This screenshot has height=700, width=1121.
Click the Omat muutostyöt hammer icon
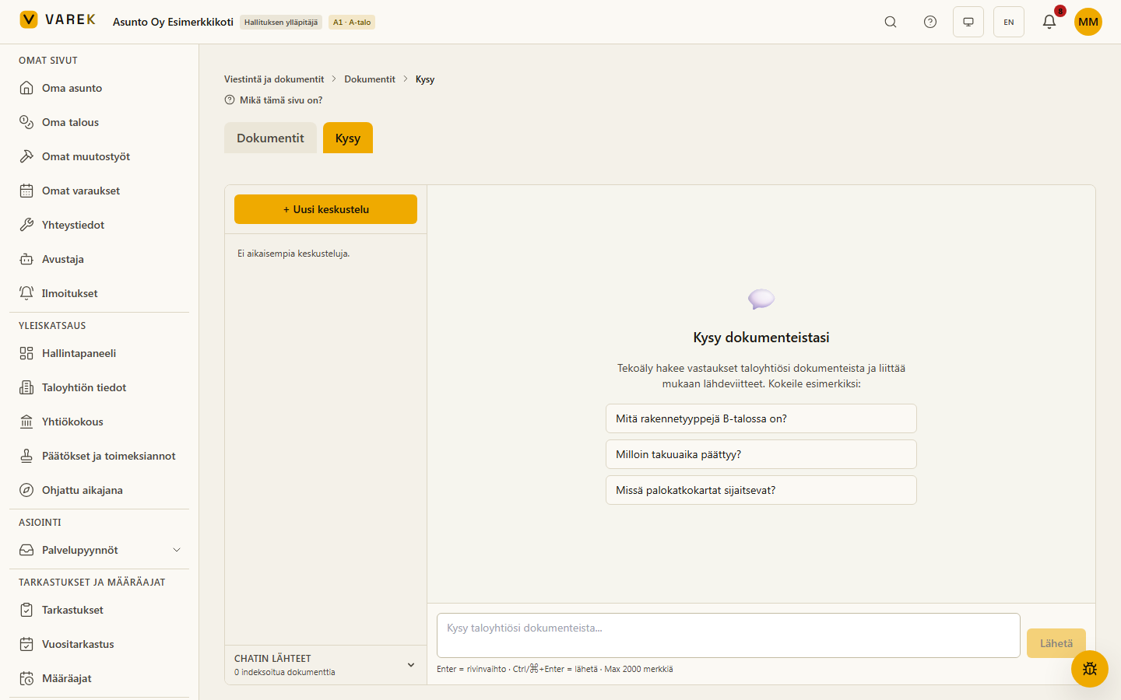pyautogui.click(x=26, y=156)
